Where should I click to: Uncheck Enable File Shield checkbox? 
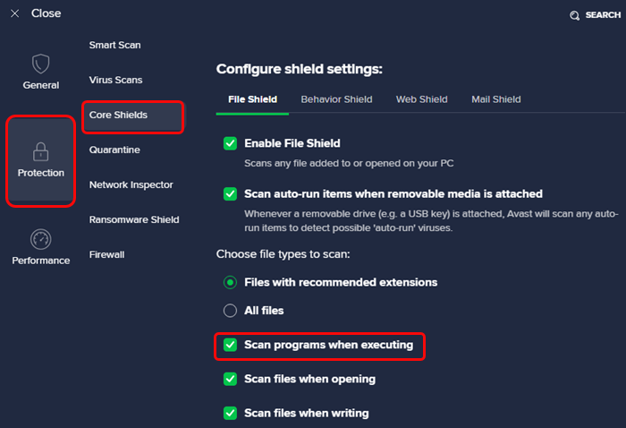(230, 143)
